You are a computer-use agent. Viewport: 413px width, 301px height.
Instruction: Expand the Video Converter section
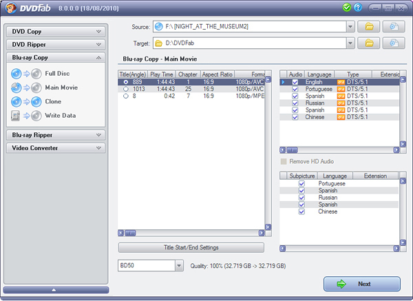pos(56,148)
